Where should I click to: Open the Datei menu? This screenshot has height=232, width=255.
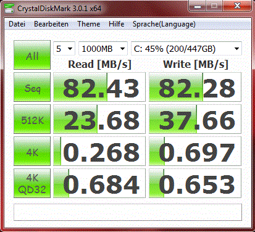(17, 24)
